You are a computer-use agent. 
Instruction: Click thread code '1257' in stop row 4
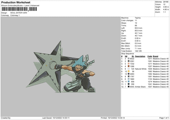(150, 67)
